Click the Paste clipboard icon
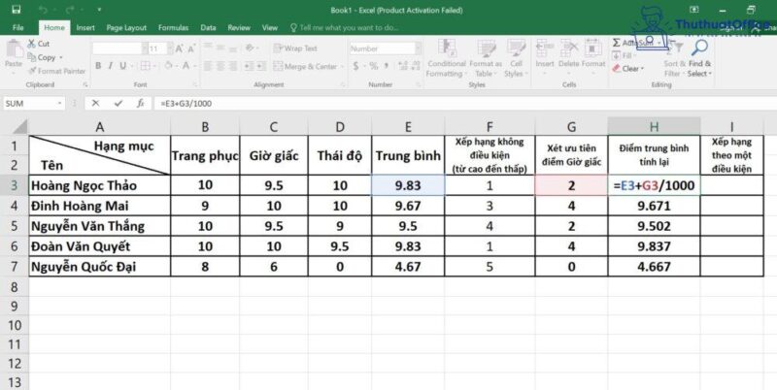The height and width of the screenshot is (390, 777). (x=14, y=49)
